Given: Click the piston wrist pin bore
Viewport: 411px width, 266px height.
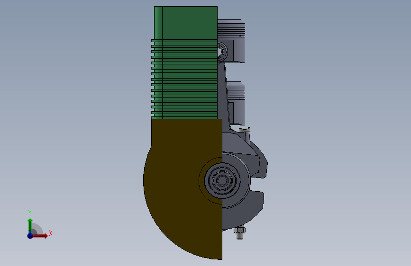Looking at the screenshot, I should tap(220, 52).
